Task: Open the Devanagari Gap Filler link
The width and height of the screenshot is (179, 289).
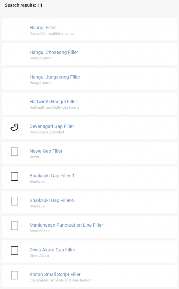Action: (52, 126)
